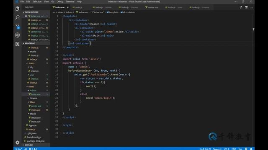Select index.vue under Admin folder

click(x=36, y=95)
